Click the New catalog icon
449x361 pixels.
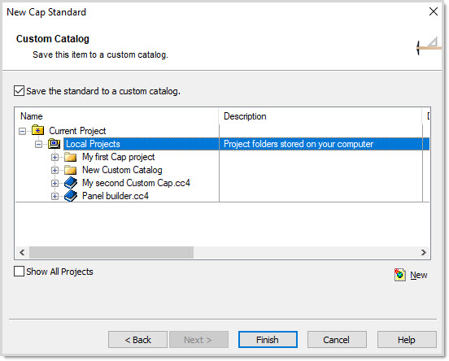click(399, 275)
